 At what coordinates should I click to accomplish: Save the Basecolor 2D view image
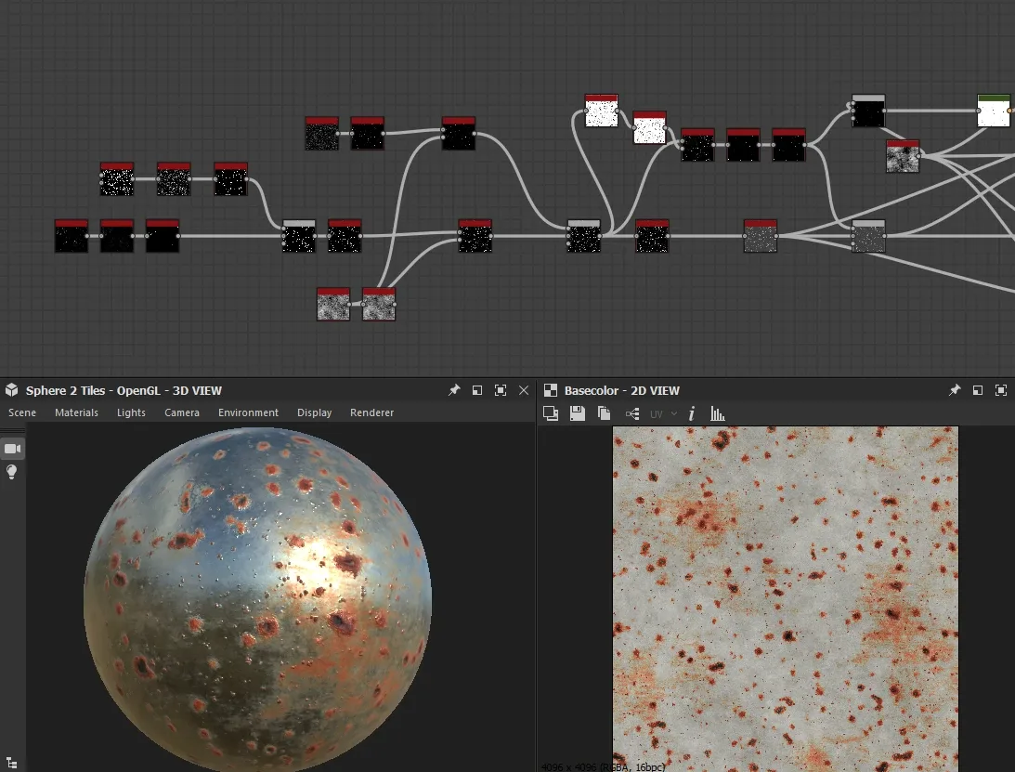click(x=577, y=413)
